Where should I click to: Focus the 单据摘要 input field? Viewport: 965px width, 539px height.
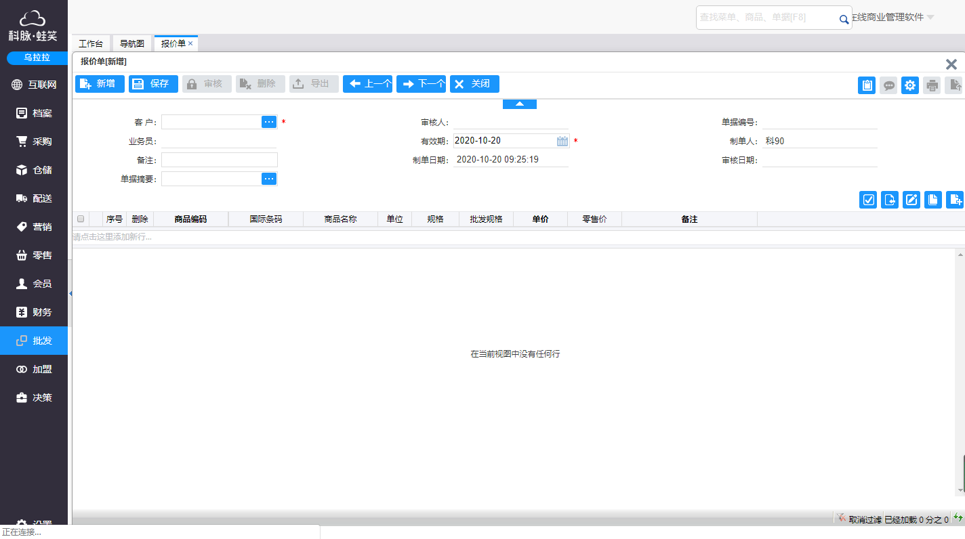point(211,179)
